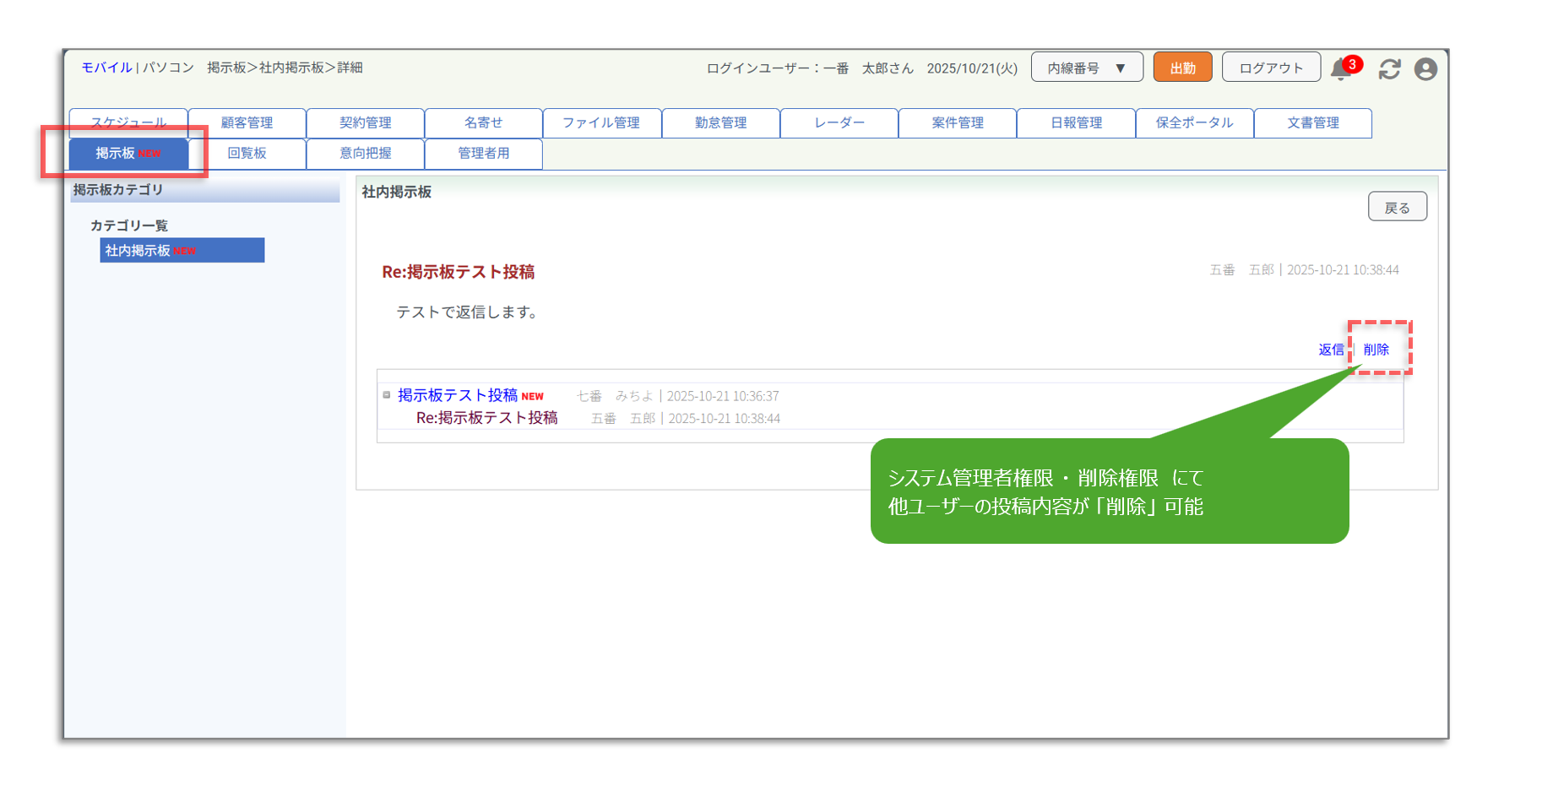The width and height of the screenshot is (1542, 803).
Task: Select the 勤怠管理 tab
Action: pyautogui.click(x=720, y=123)
